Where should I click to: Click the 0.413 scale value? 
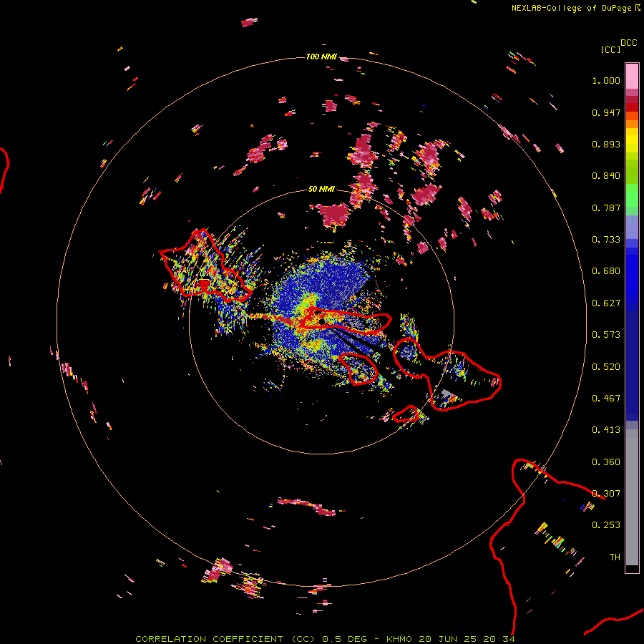(x=606, y=430)
